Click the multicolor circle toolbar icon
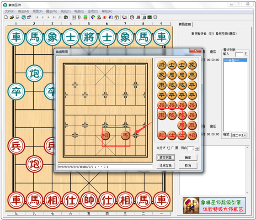The width and height of the screenshot is (256, 220). click(x=93, y=17)
